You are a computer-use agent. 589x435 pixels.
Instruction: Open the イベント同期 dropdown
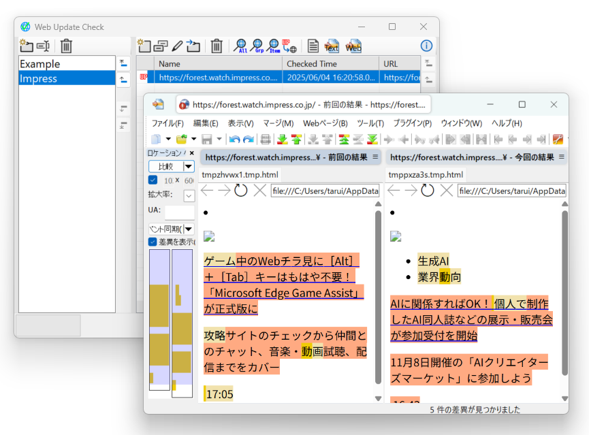coord(189,229)
